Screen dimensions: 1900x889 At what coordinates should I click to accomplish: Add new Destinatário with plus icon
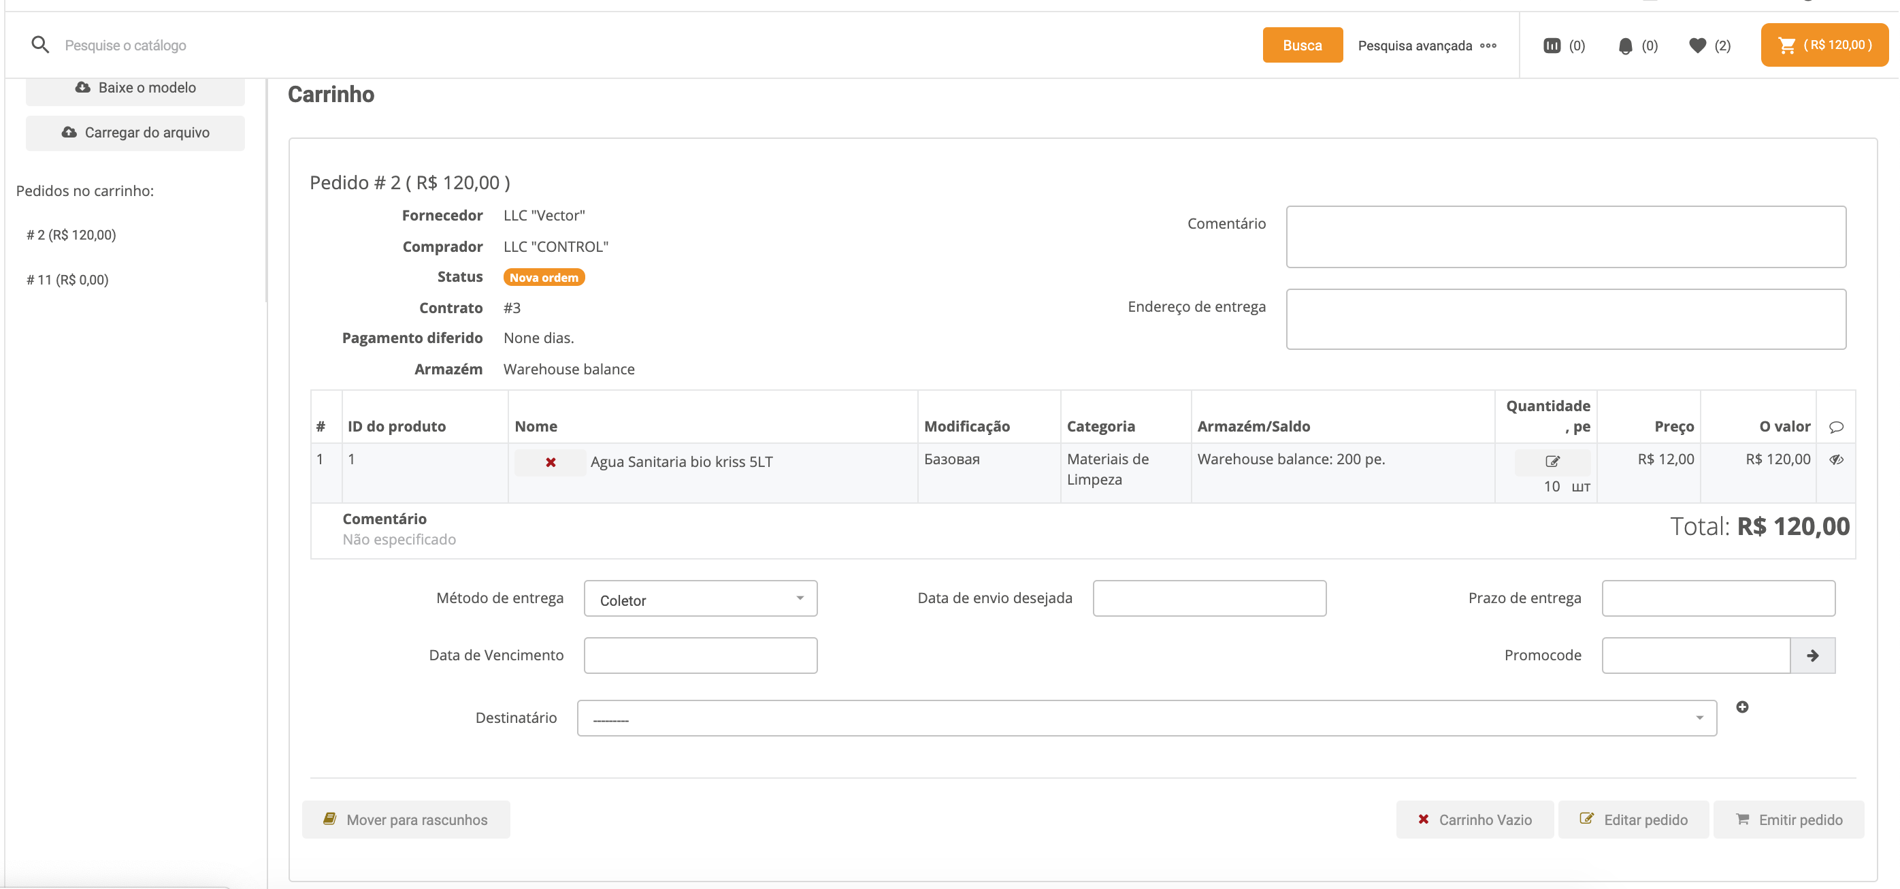click(x=1742, y=707)
